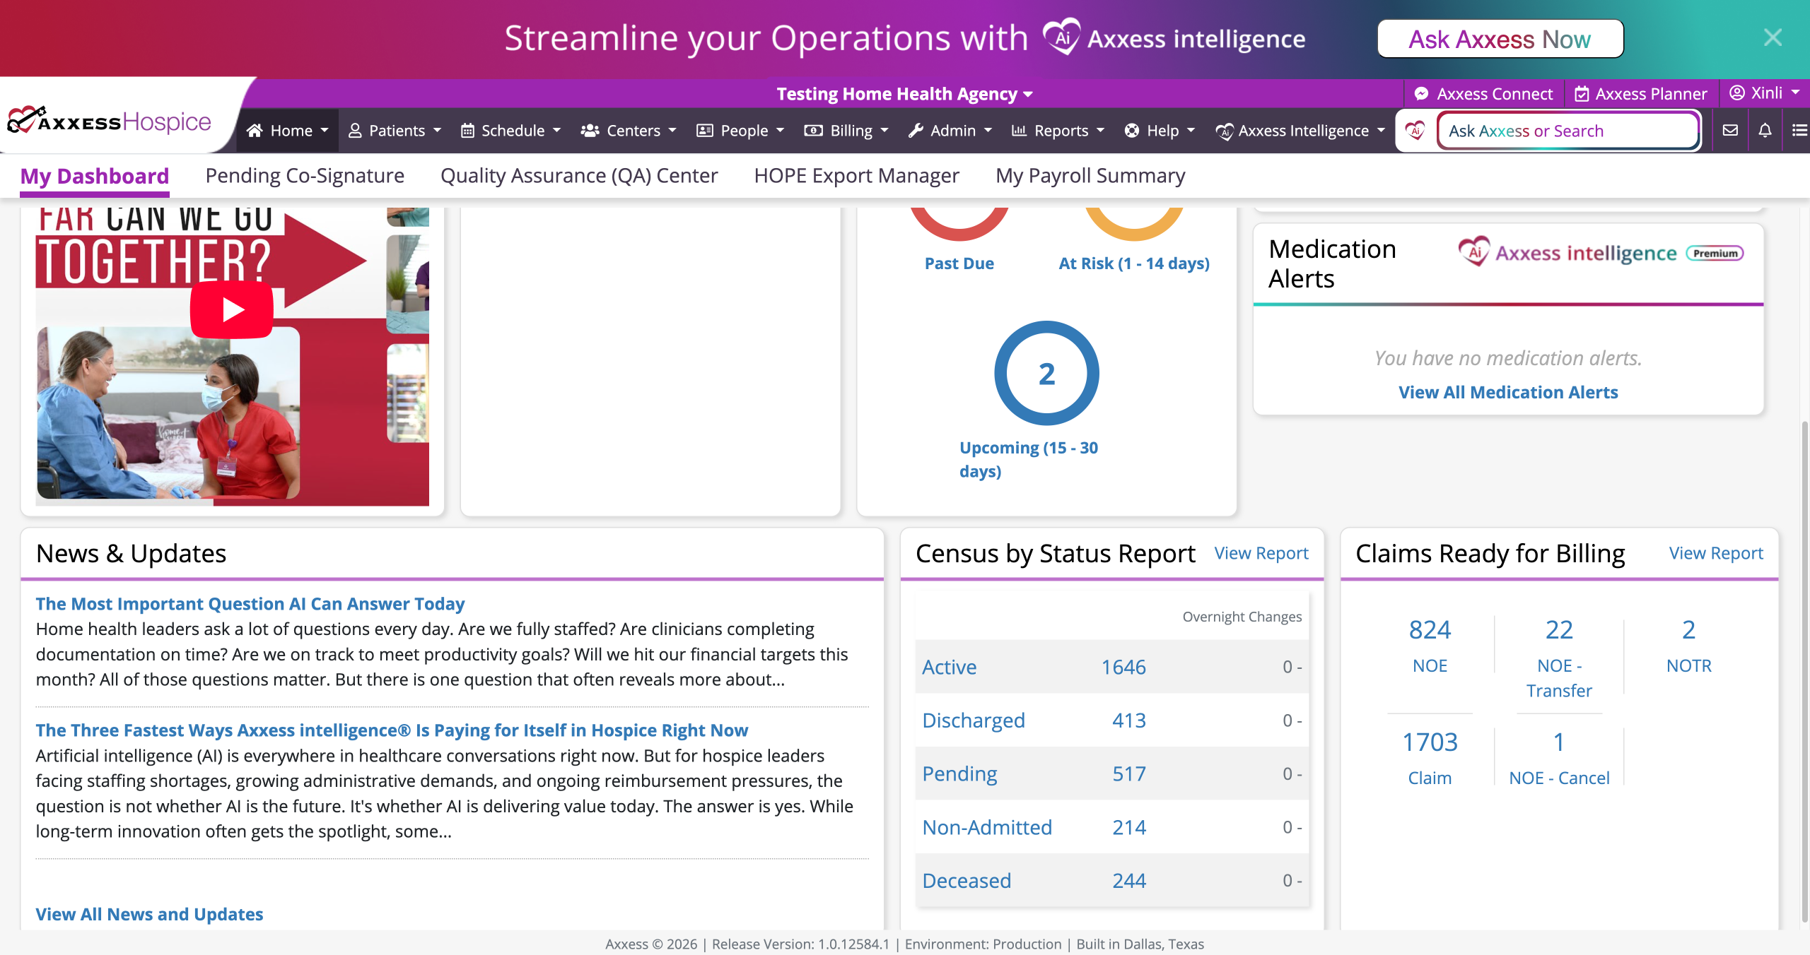Image resolution: width=1810 pixels, height=955 pixels.
Task: Switch to Pending Co-Signature tab
Action: (305, 176)
